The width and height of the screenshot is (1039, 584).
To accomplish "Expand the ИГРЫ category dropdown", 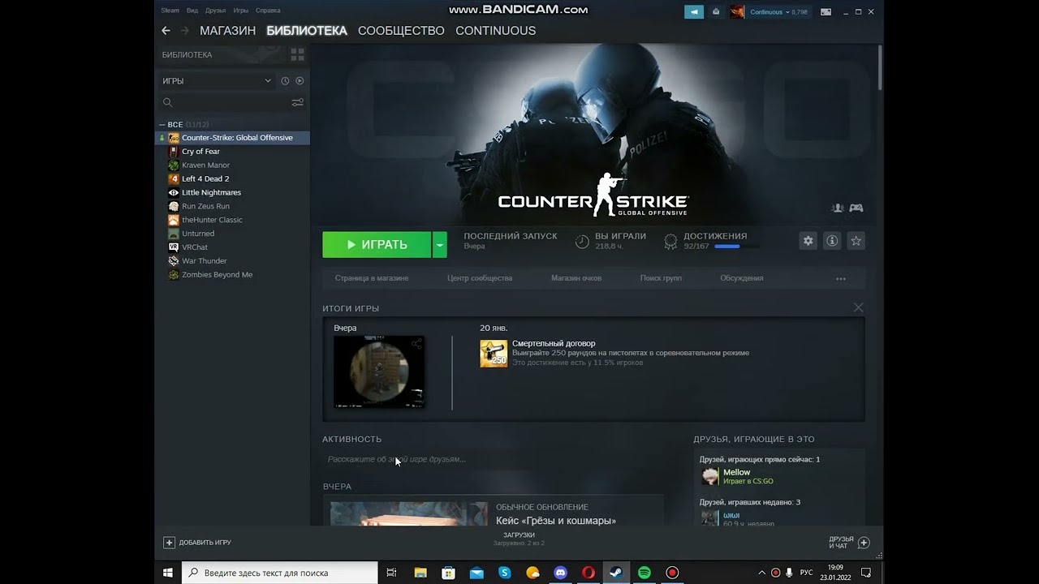I will click(x=268, y=81).
